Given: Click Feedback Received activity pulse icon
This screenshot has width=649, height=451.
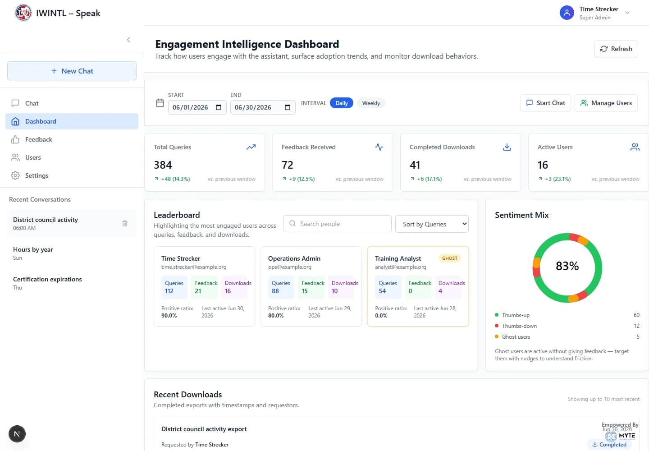Looking at the screenshot, I should (x=379, y=147).
